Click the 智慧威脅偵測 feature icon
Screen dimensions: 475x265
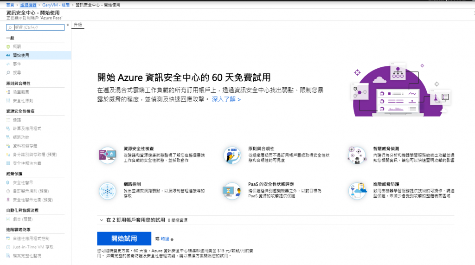357,155
